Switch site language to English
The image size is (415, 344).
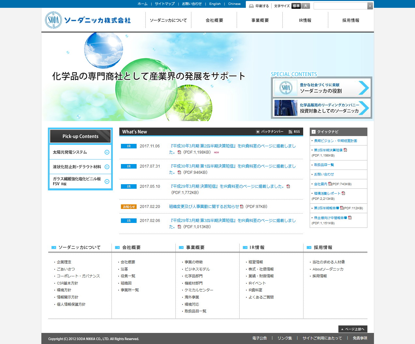(215, 4)
